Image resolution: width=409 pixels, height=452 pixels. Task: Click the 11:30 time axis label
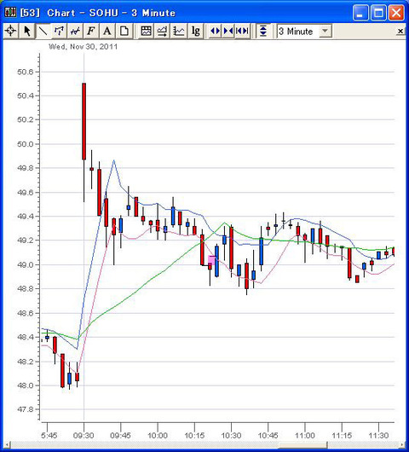tap(378, 435)
